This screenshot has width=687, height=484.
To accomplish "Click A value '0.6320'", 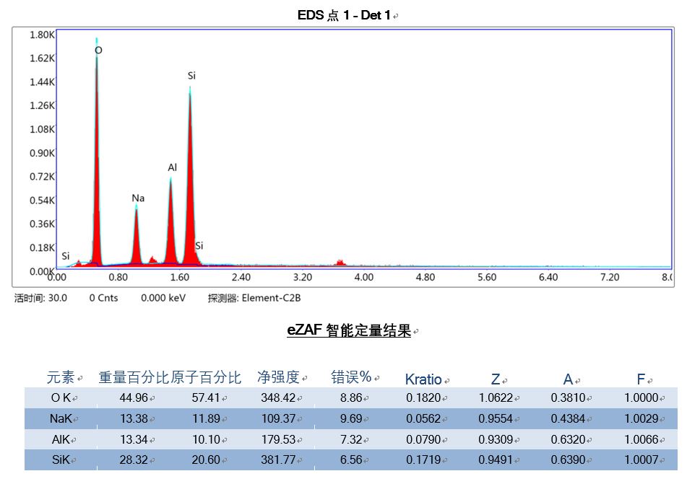I will [x=568, y=439].
